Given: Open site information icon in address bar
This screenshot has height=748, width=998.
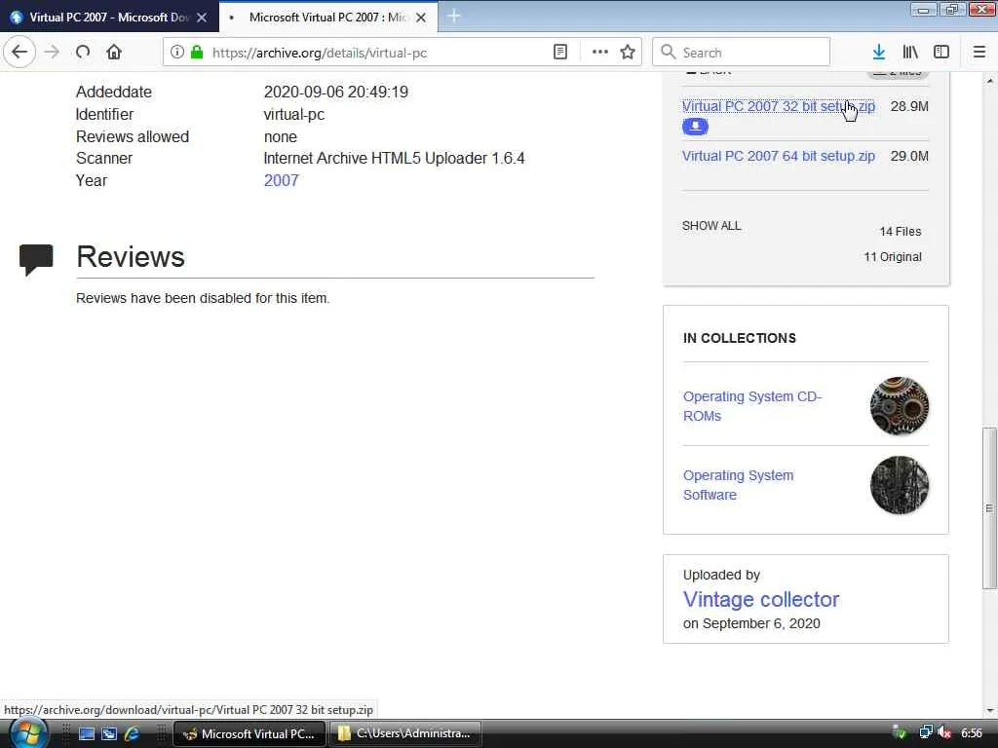Looking at the screenshot, I should pyautogui.click(x=177, y=53).
